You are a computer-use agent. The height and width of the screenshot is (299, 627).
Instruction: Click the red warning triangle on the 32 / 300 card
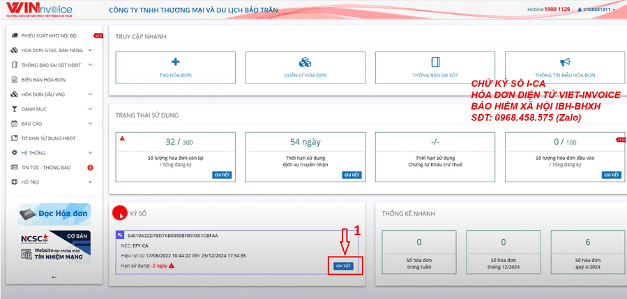click(122, 138)
